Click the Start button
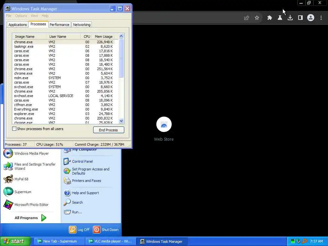Image resolution: width=328 pixels, height=246 pixels. tap(15, 241)
